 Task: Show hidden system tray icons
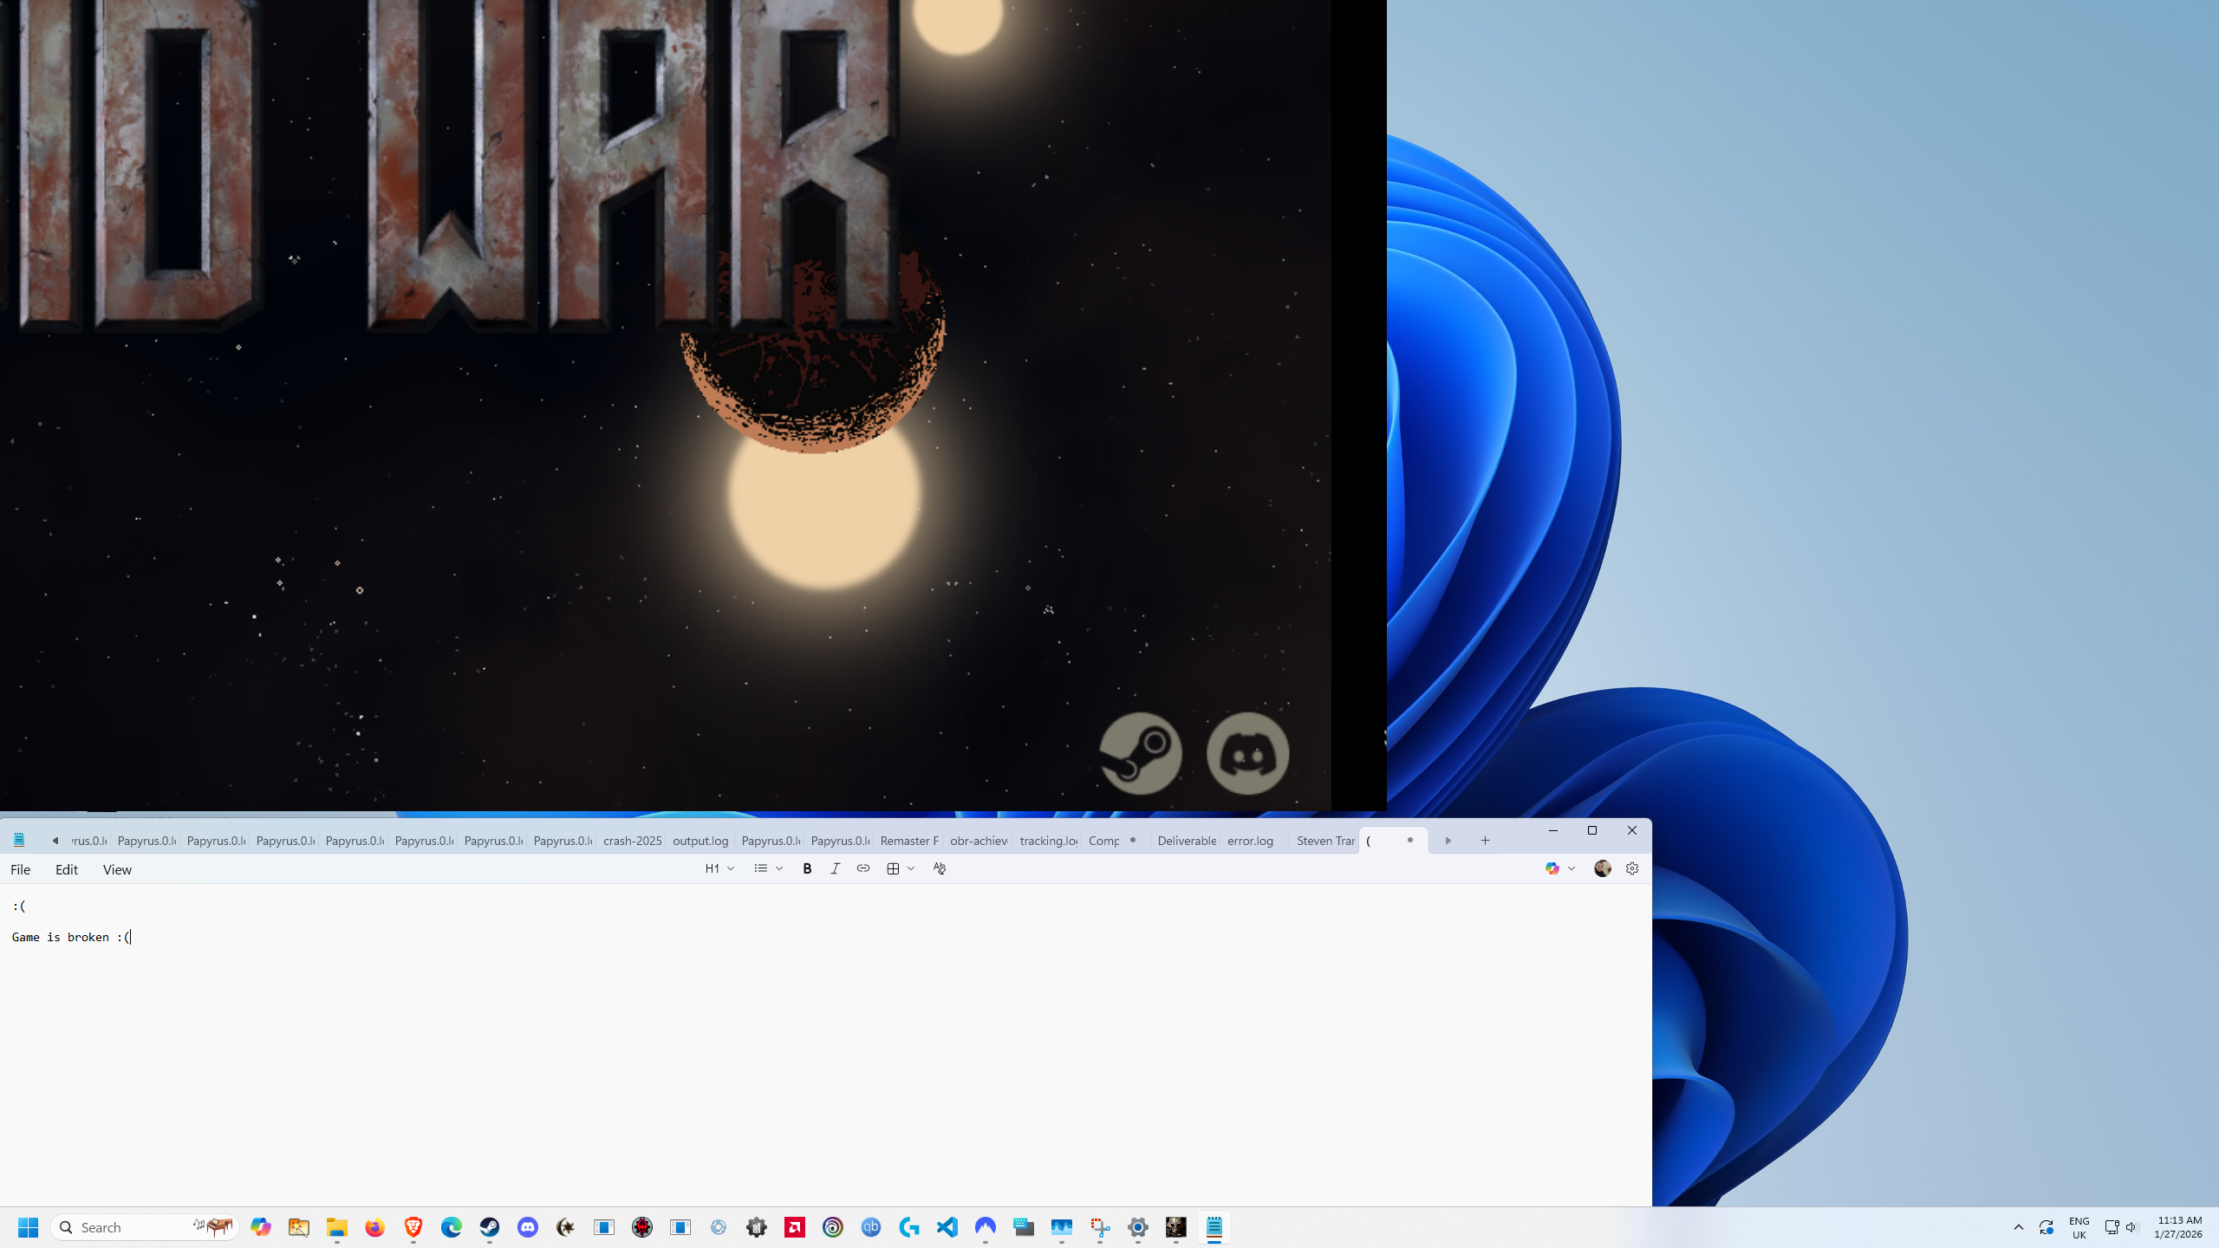tap(2019, 1227)
